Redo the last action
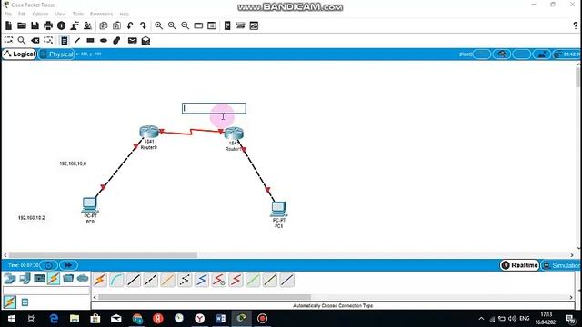Viewport: 582px width, 327px height. click(x=144, y=25)
